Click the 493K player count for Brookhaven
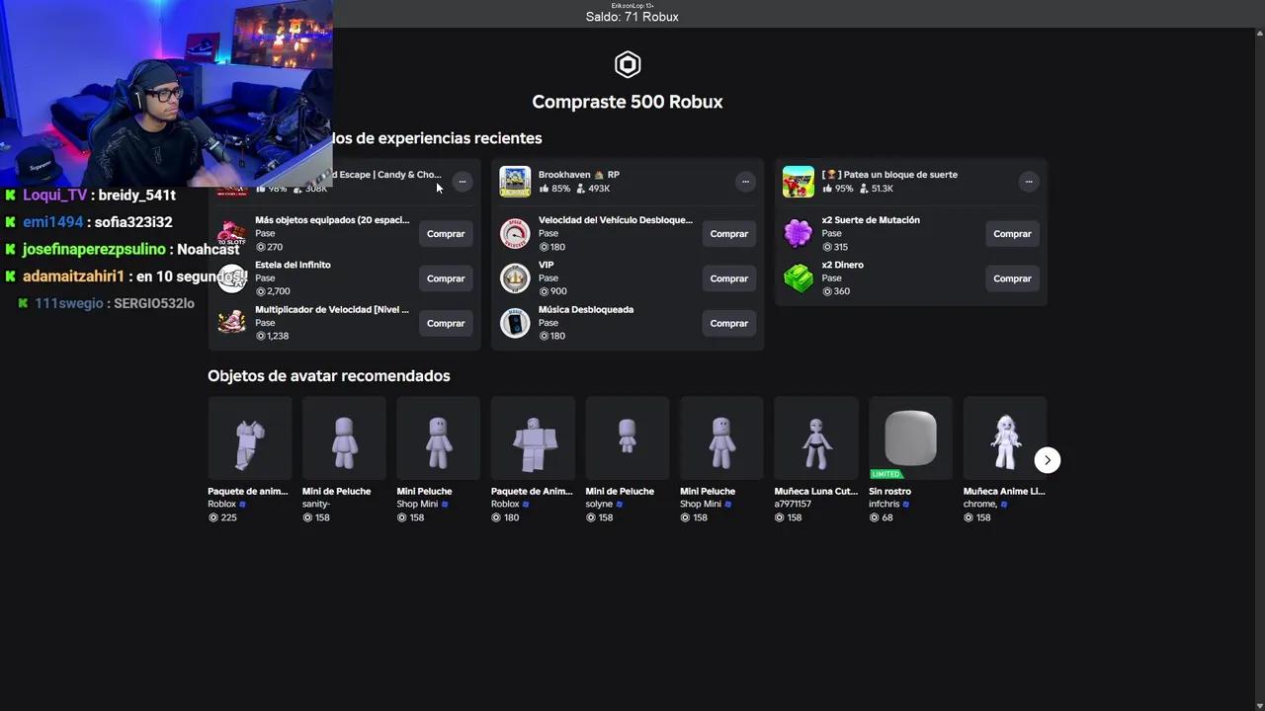 (593, 189)
